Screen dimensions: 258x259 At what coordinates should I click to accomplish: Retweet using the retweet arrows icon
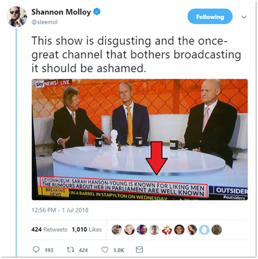coord(71,250)
